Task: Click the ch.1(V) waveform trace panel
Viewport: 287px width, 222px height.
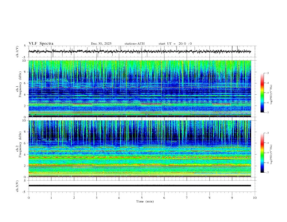Action: click(x=142, y=52)
